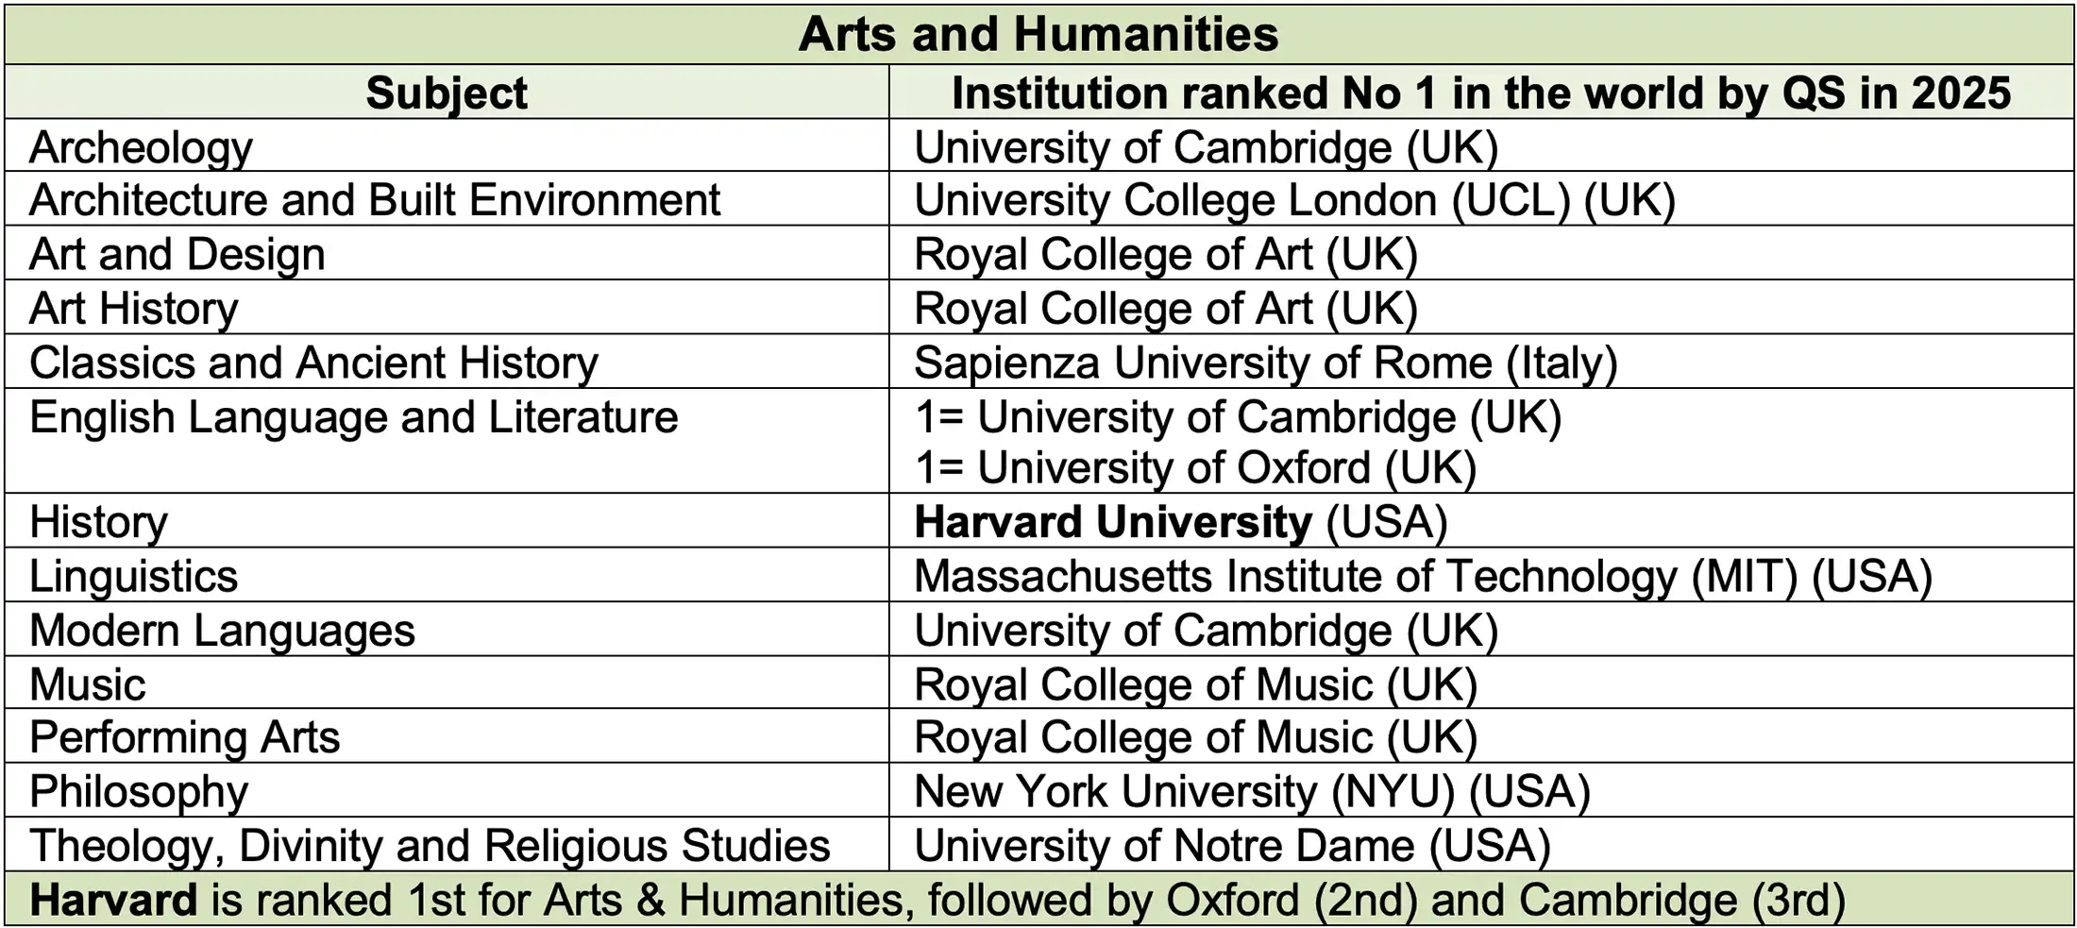Screen dimensions: 2077x928
Task: Select the 'Architecture and Built Environment' cell
Action: point(375,200)
